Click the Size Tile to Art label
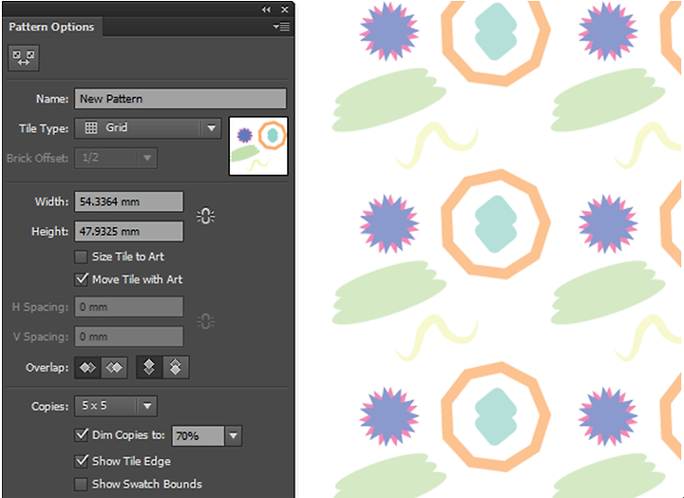This screenshot has height=498, width=684. (x=128, y=257)
